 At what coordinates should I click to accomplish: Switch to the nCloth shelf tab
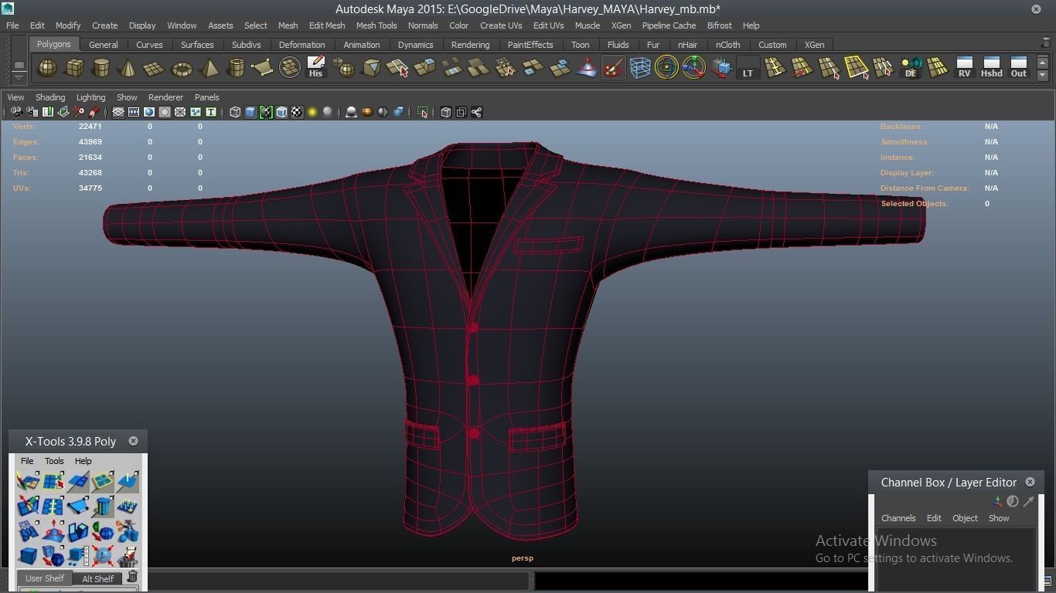tap(727, 45)
